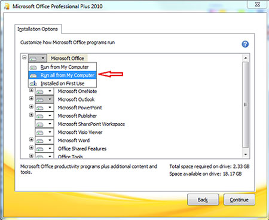
Task: Pick Installed on First Use option
Action: [62, 84]
